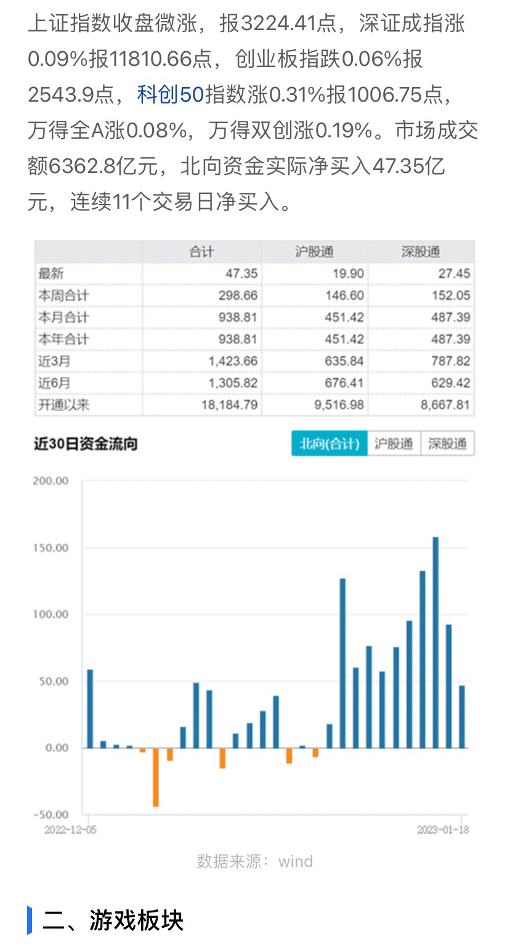Viewport: 510px width, 950px height.
Task: Select the 本周合计 row label
Action: pos(63,296)
